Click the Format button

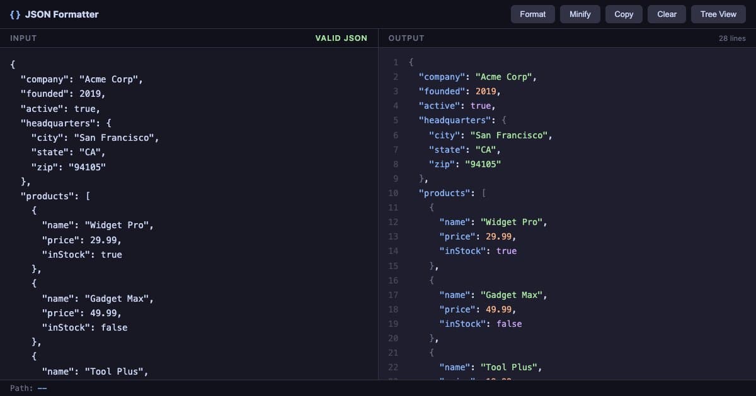[532, 14]
